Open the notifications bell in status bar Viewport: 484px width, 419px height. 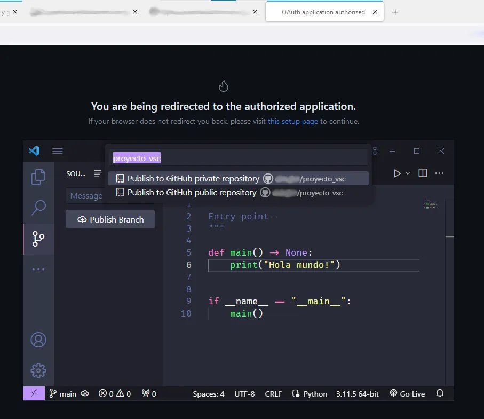[440, 393]
